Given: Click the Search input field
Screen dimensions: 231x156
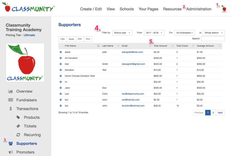Looking at the screenshot, I should (213, 39).
